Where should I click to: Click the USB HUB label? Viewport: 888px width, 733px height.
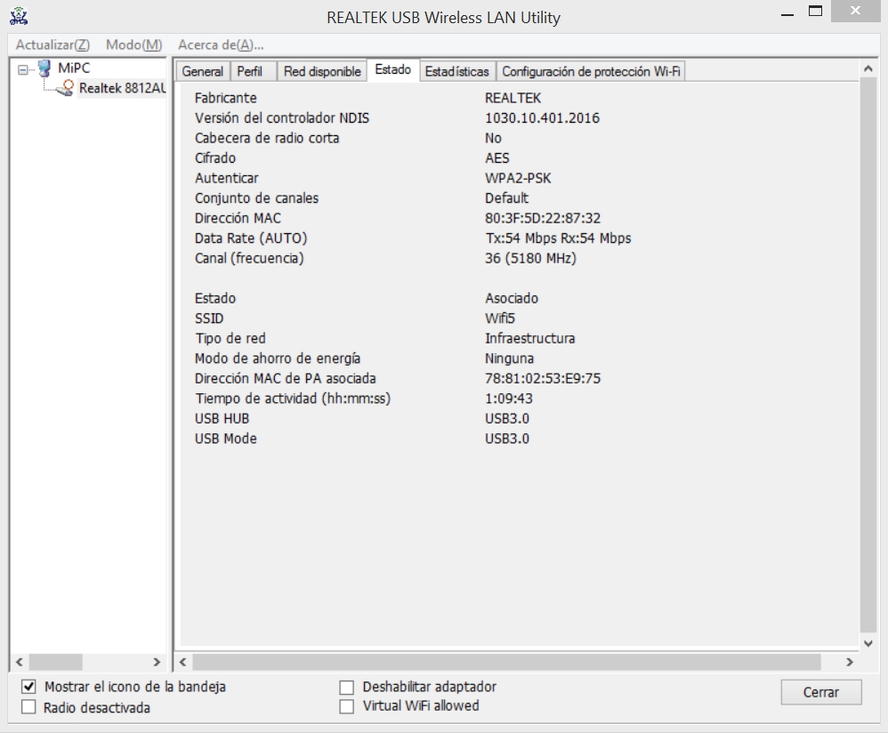[222, 418]
